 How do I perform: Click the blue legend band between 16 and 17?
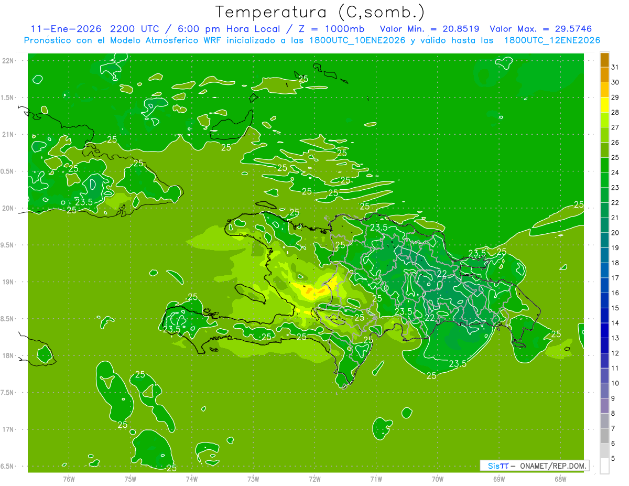(604, 285)
